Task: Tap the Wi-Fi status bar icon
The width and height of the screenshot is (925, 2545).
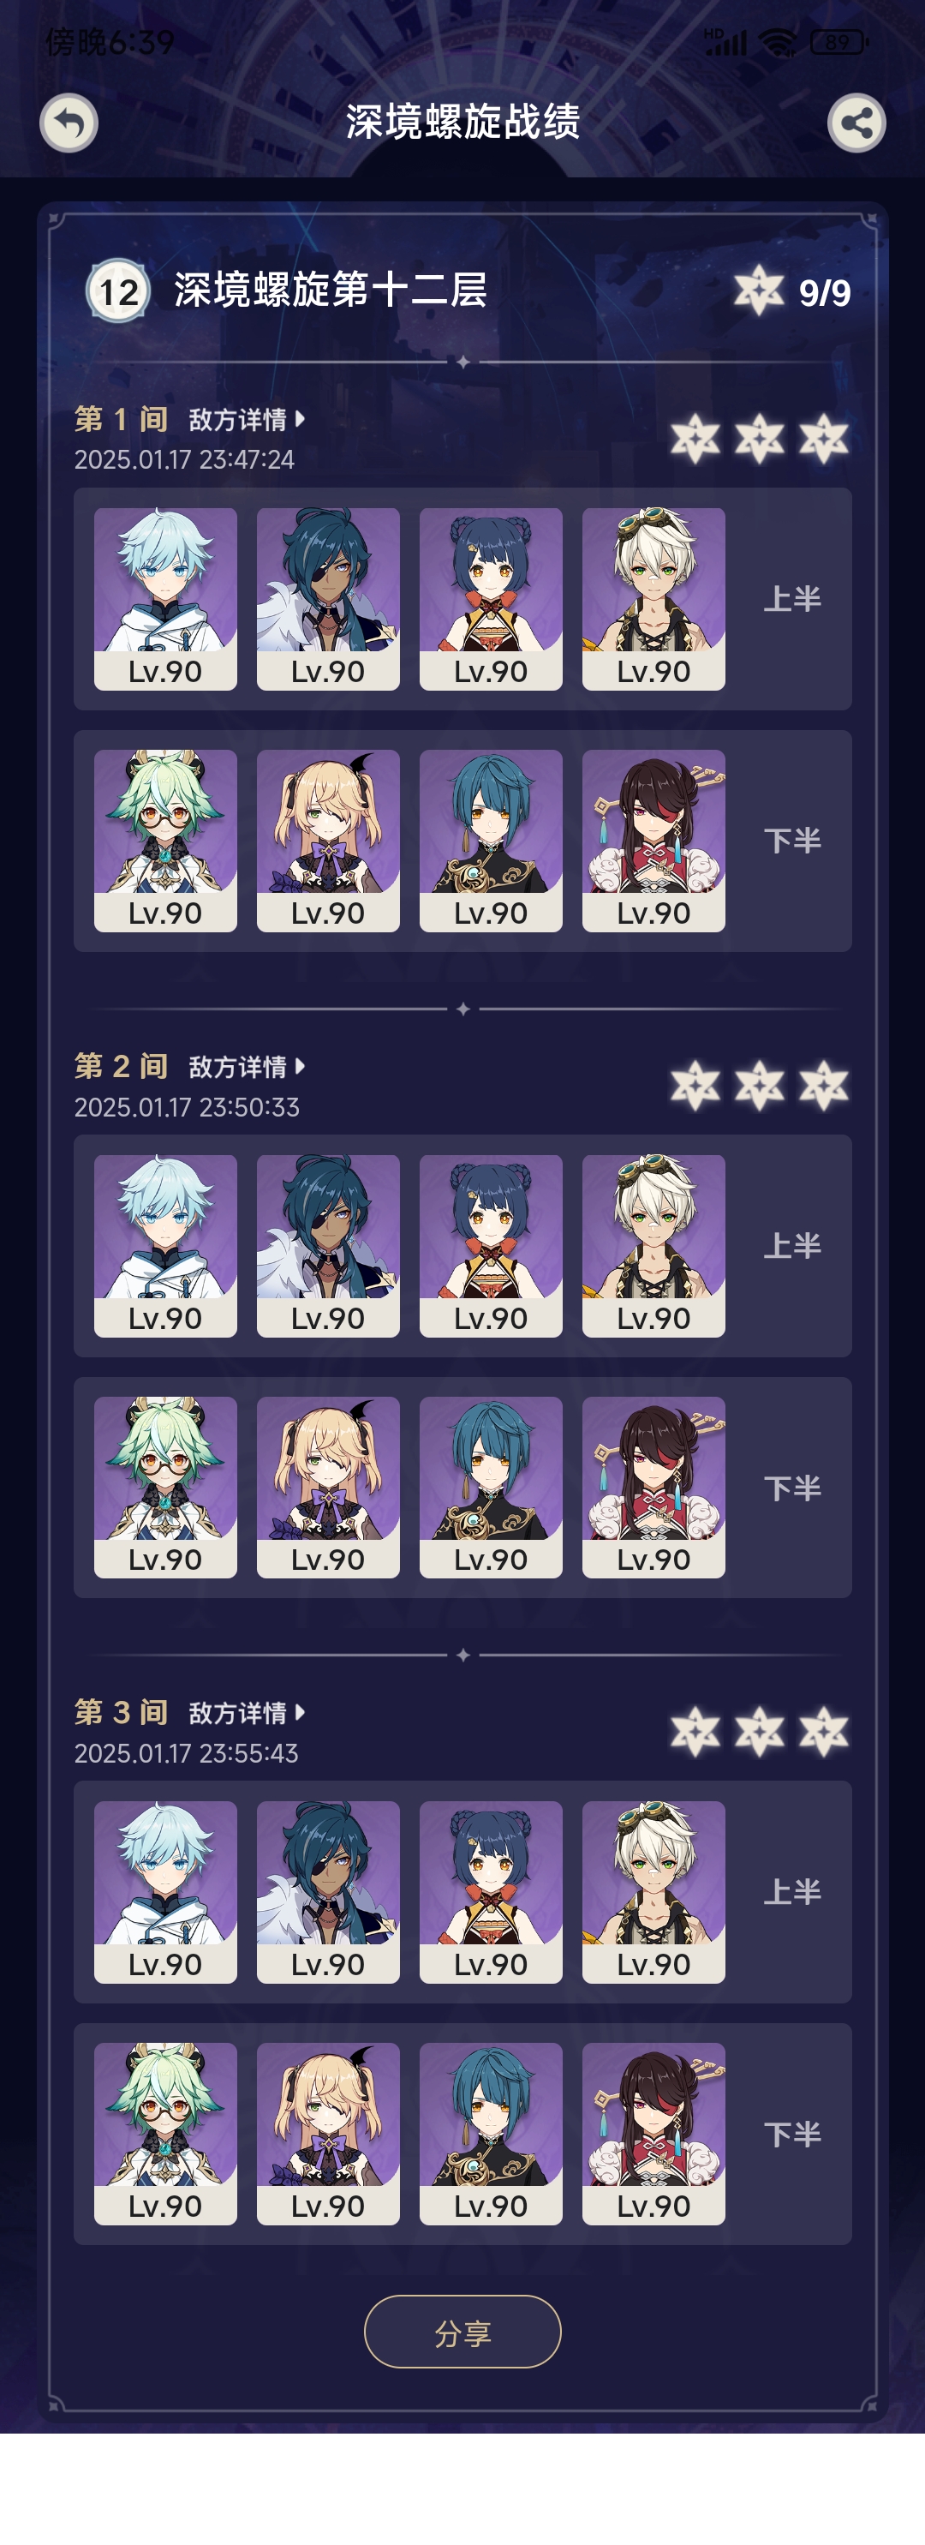Action: click(x=778, y=43)
